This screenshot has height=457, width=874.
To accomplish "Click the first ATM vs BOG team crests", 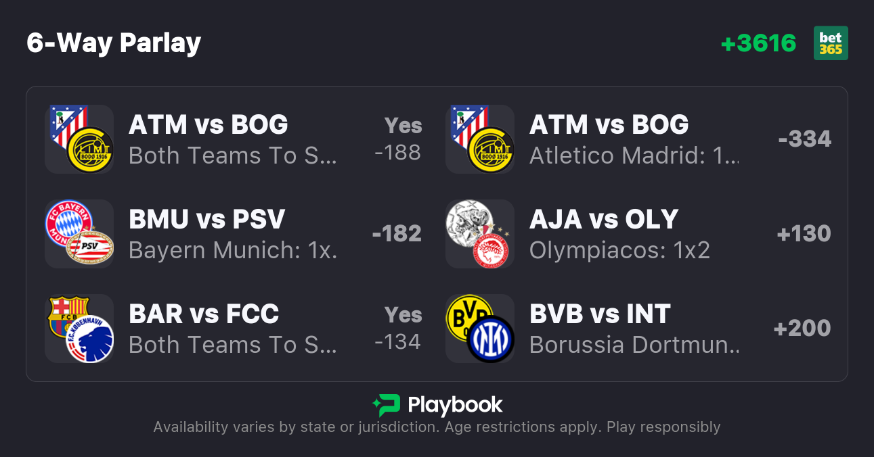I will pos(79,139).
